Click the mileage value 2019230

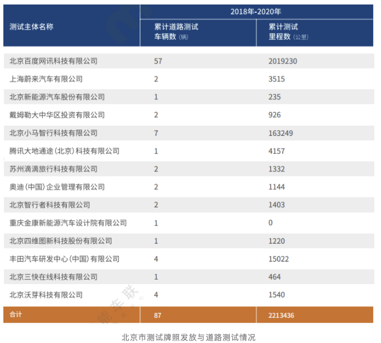[x=283, y=61]
